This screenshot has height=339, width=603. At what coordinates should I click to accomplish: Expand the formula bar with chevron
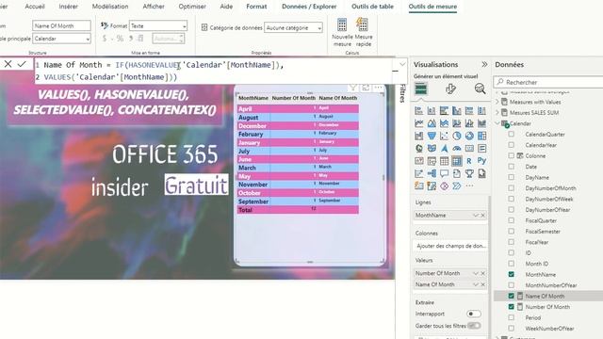[402, 64]
